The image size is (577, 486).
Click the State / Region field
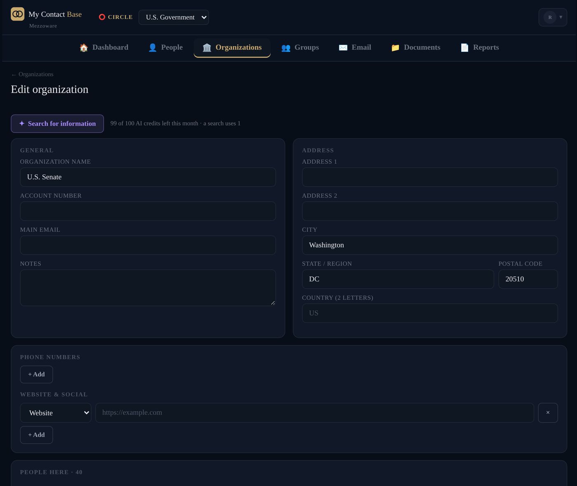(x=398, y=279)
